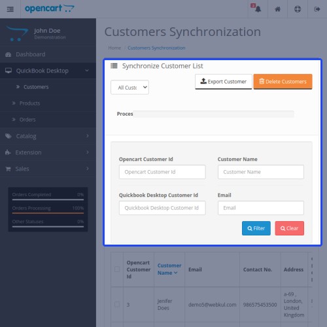Image resolution: width=327 pixels, height=327 pixels.
Task: Click the Process progress bar
Action: pos(214,114)
